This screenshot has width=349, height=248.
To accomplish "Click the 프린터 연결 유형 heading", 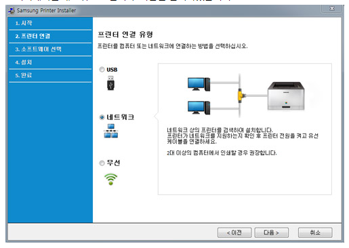I will (125, 35).
